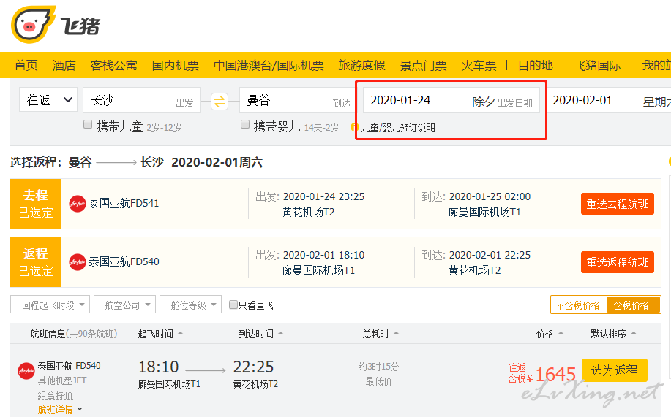671x417 pixels.
Task: Open the 飞猪国际 navigation item
Action: click(x=597, y=66)
